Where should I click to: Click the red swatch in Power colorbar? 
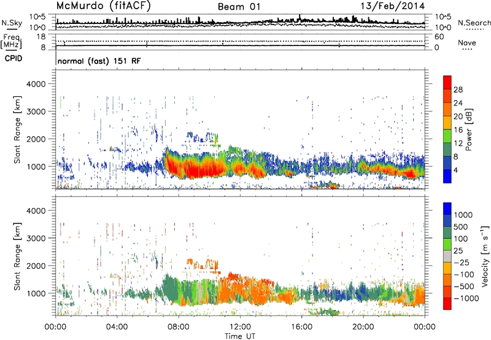[447, 82]
